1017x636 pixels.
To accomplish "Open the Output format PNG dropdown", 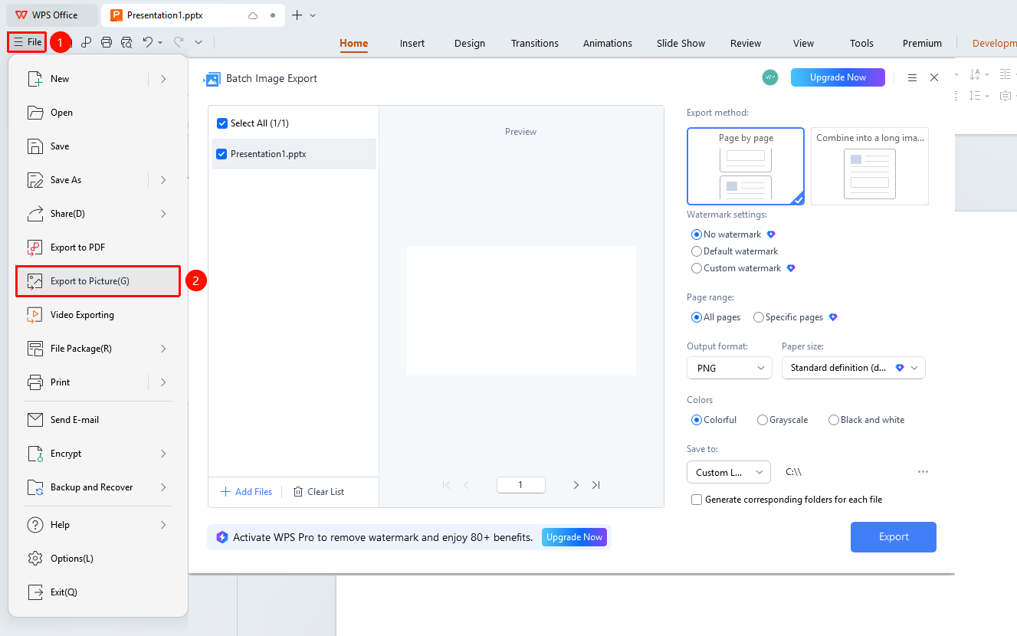I will 730,368.
